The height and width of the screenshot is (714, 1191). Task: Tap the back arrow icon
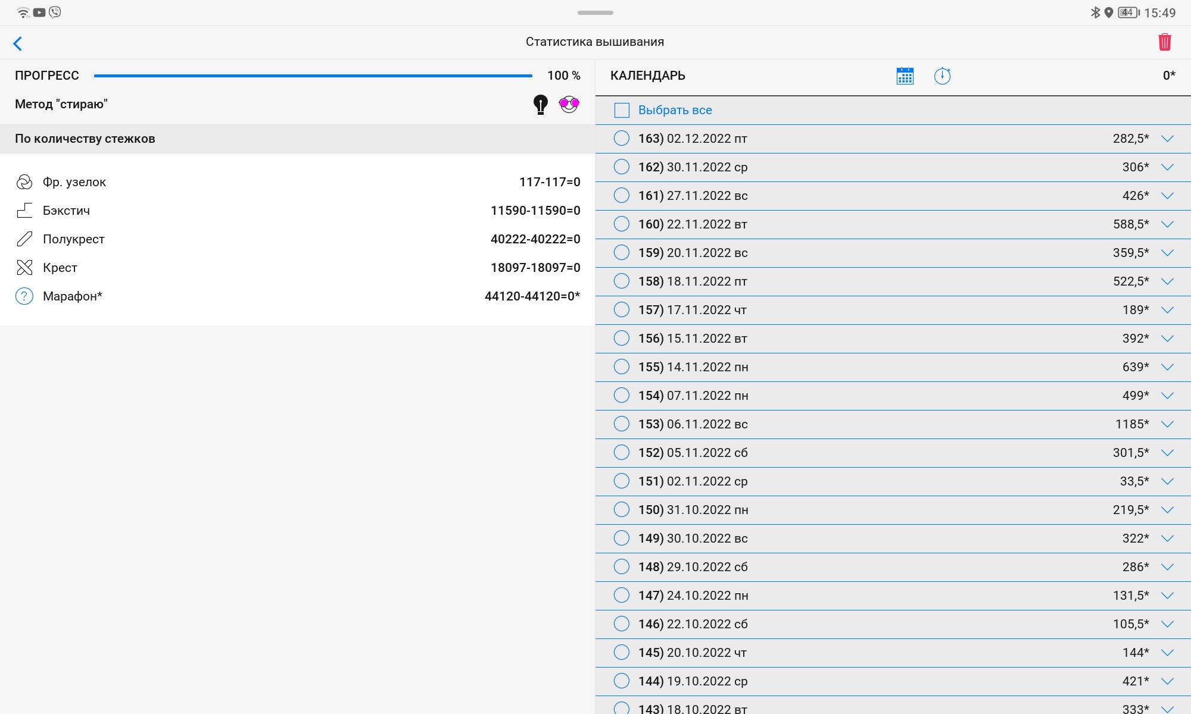(x=17, y=43)
